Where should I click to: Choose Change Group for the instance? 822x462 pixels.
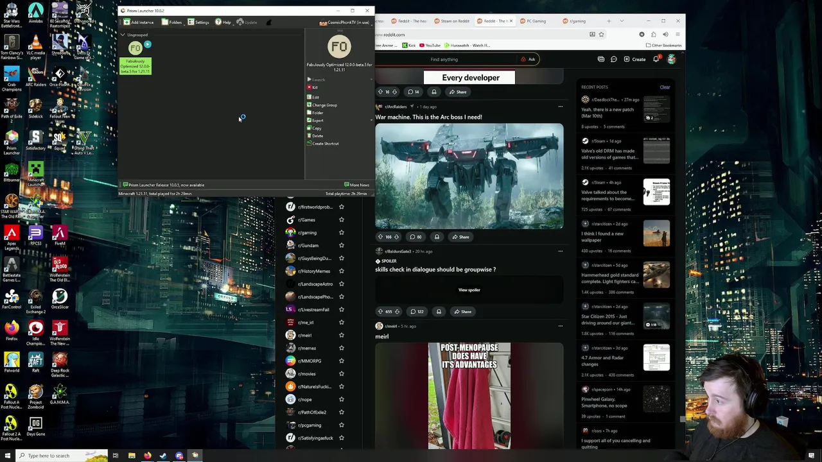tap(322, 105)
